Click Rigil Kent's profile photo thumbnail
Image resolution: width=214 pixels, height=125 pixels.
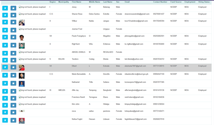tap(22, 46)
